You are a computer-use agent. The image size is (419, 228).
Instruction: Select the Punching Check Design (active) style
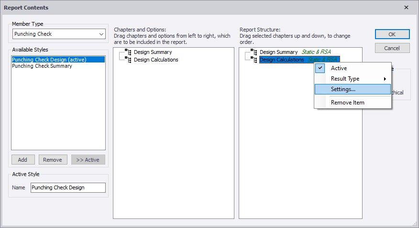coord(49,60)
